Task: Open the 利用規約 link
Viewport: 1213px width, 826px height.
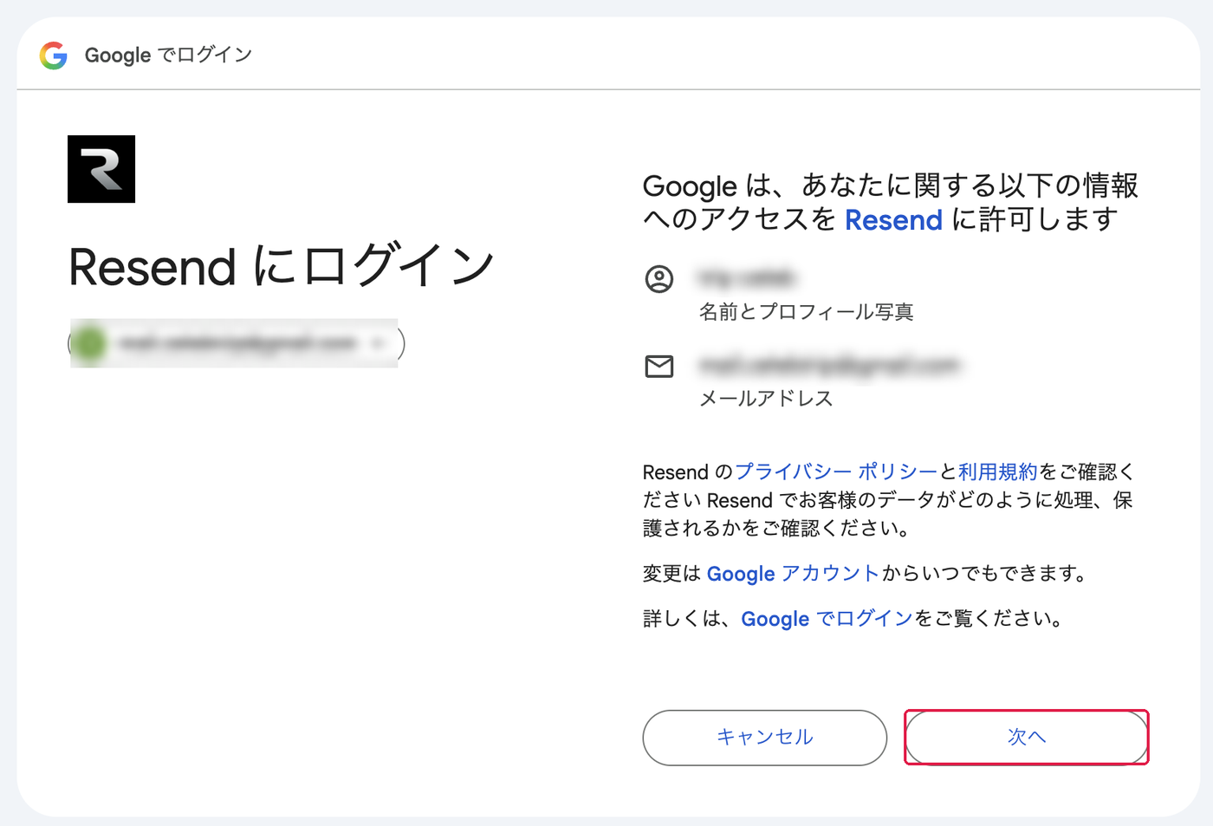Action: [998, 472]
